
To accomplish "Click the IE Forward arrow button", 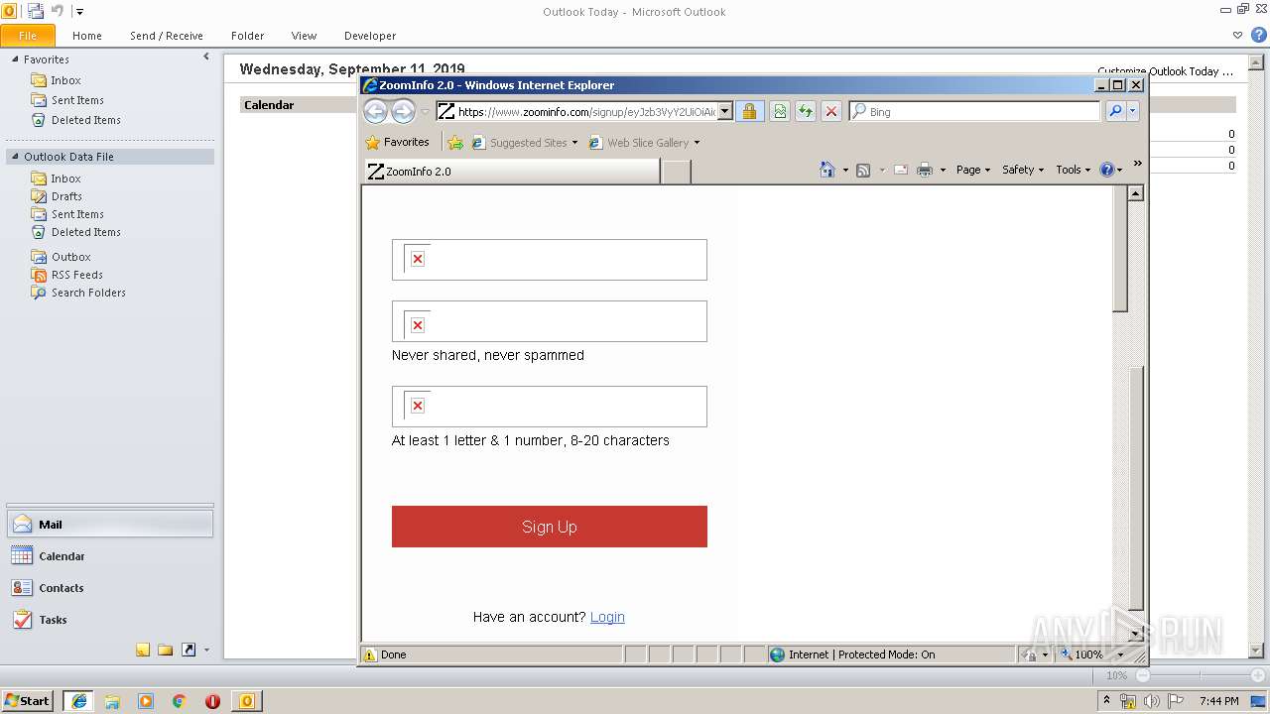I will click(403, 111).
